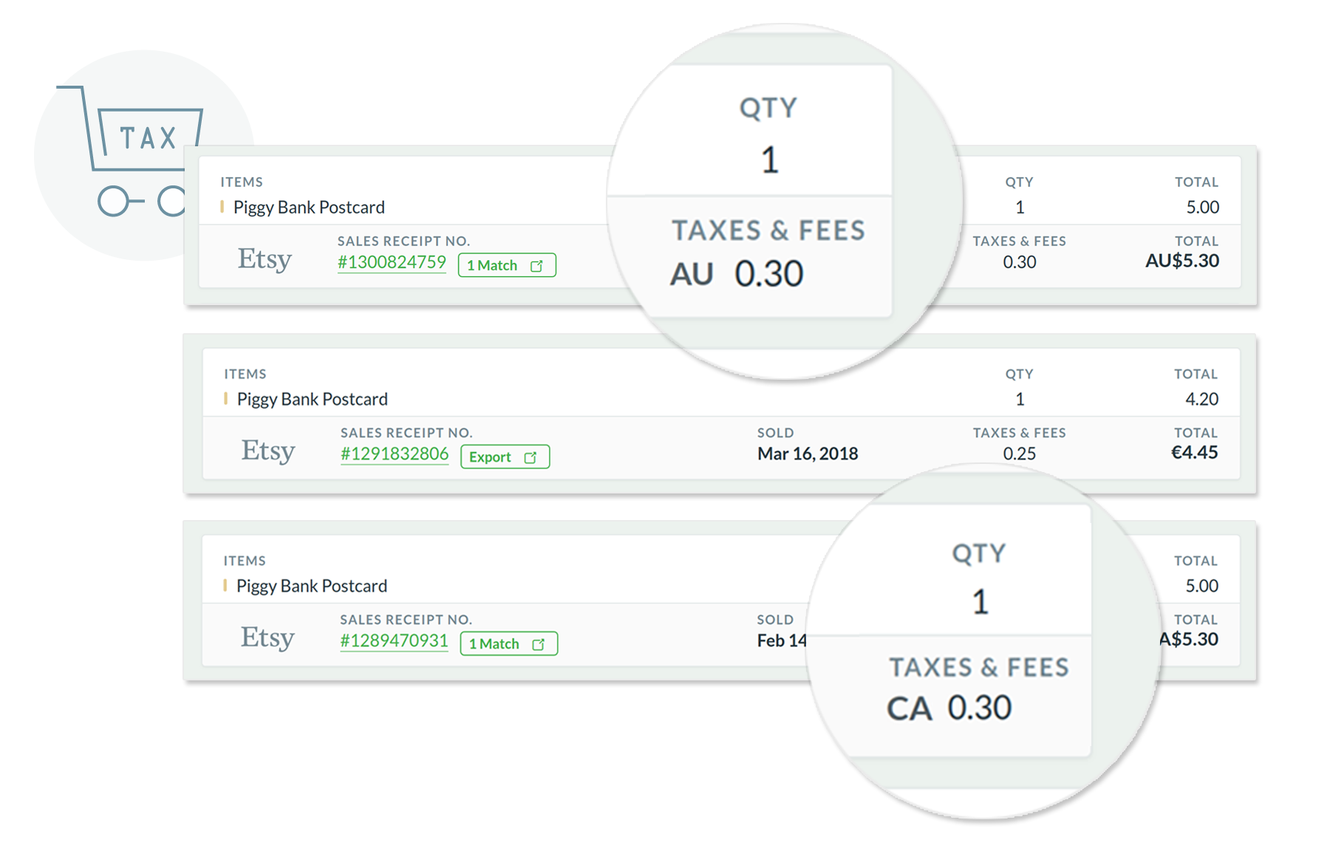Select the Piggy Bank Postcard item in top receipt
This screenshot has height=851, width=1330.
tap(310, 208)
